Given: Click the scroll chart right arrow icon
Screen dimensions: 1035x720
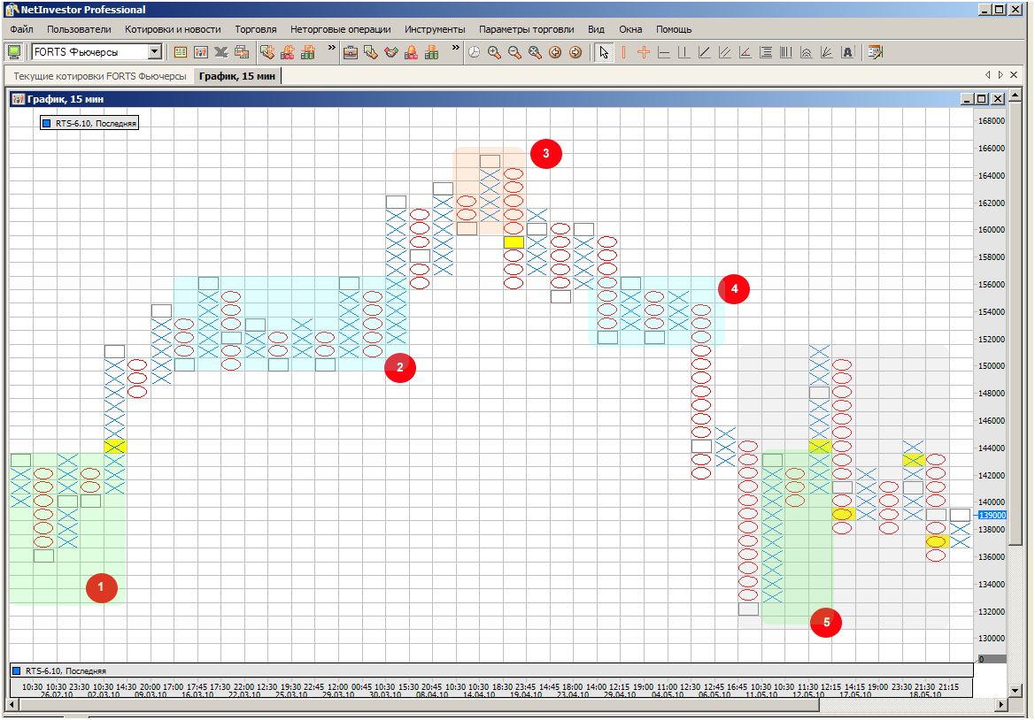Looking at the screenshot, I should (575, 52).
